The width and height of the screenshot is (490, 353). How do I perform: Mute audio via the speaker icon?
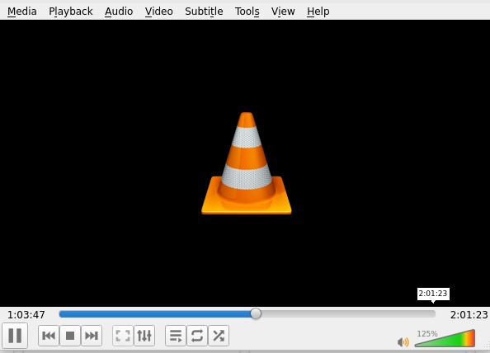click(x=403, y=342)
